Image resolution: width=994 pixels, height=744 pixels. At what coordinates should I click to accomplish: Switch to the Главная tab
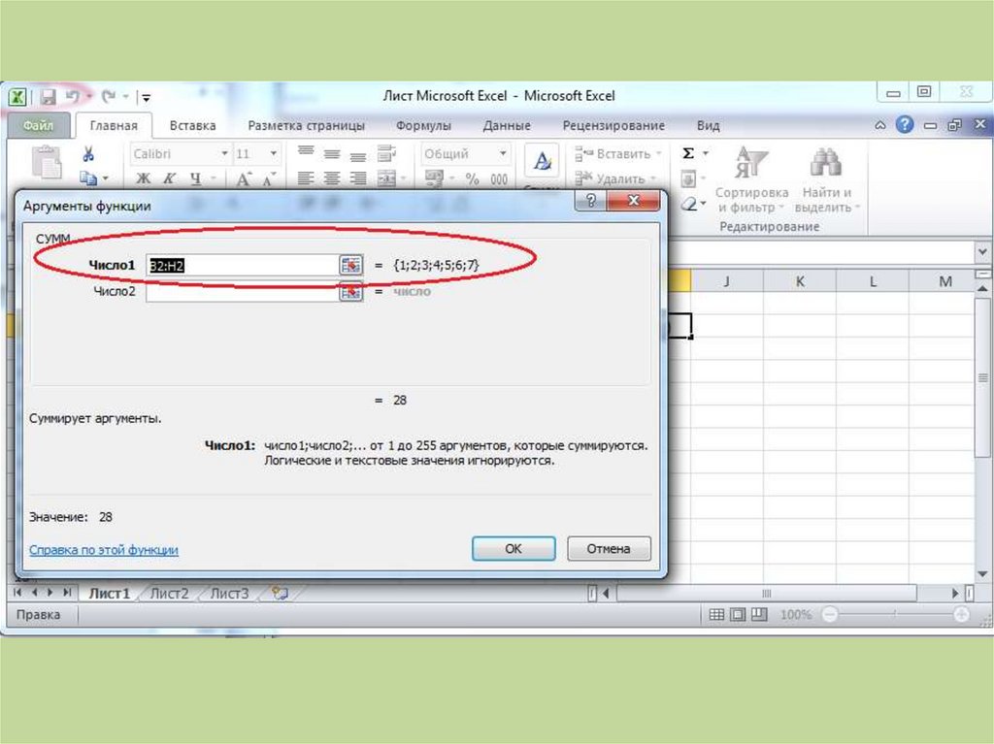pos(114,125)
